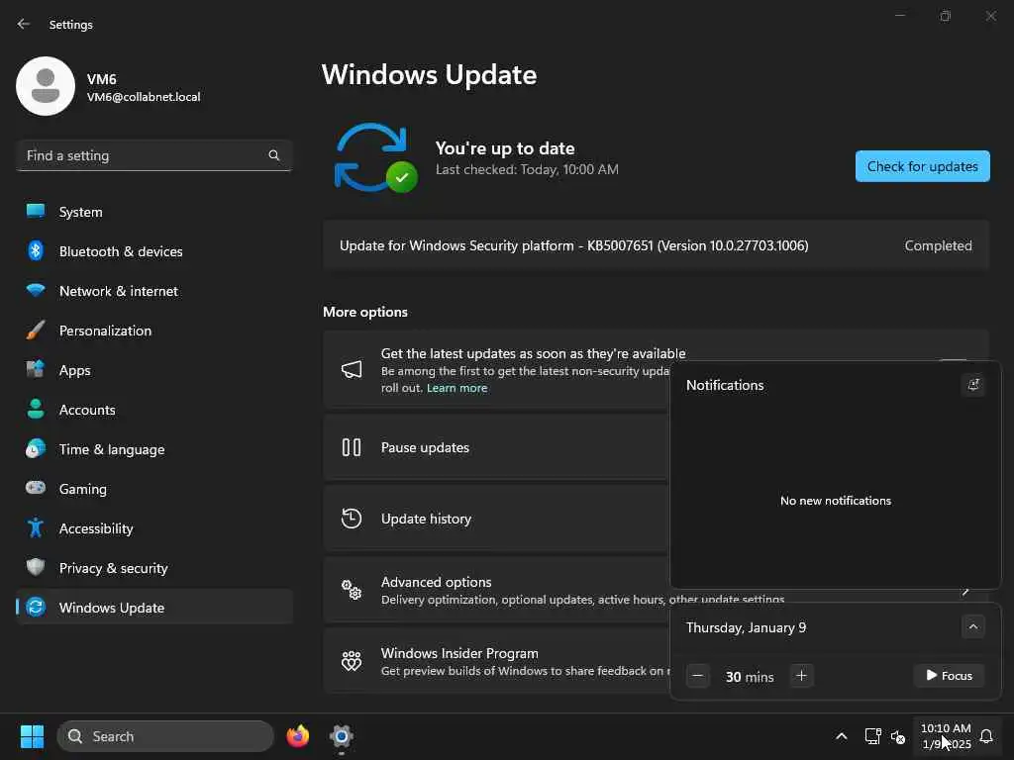The image size is (1014, 760).
Task: Open Gaming settings category
Action: pyautogui.click(x=153, y=489)
